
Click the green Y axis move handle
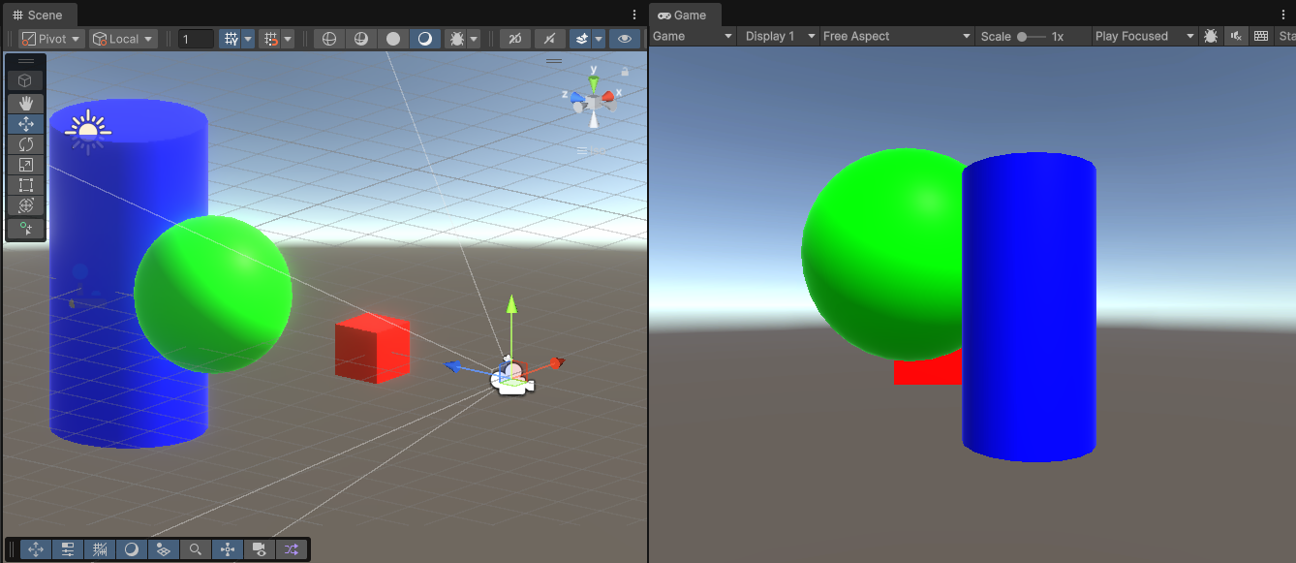tap(511, 304)
